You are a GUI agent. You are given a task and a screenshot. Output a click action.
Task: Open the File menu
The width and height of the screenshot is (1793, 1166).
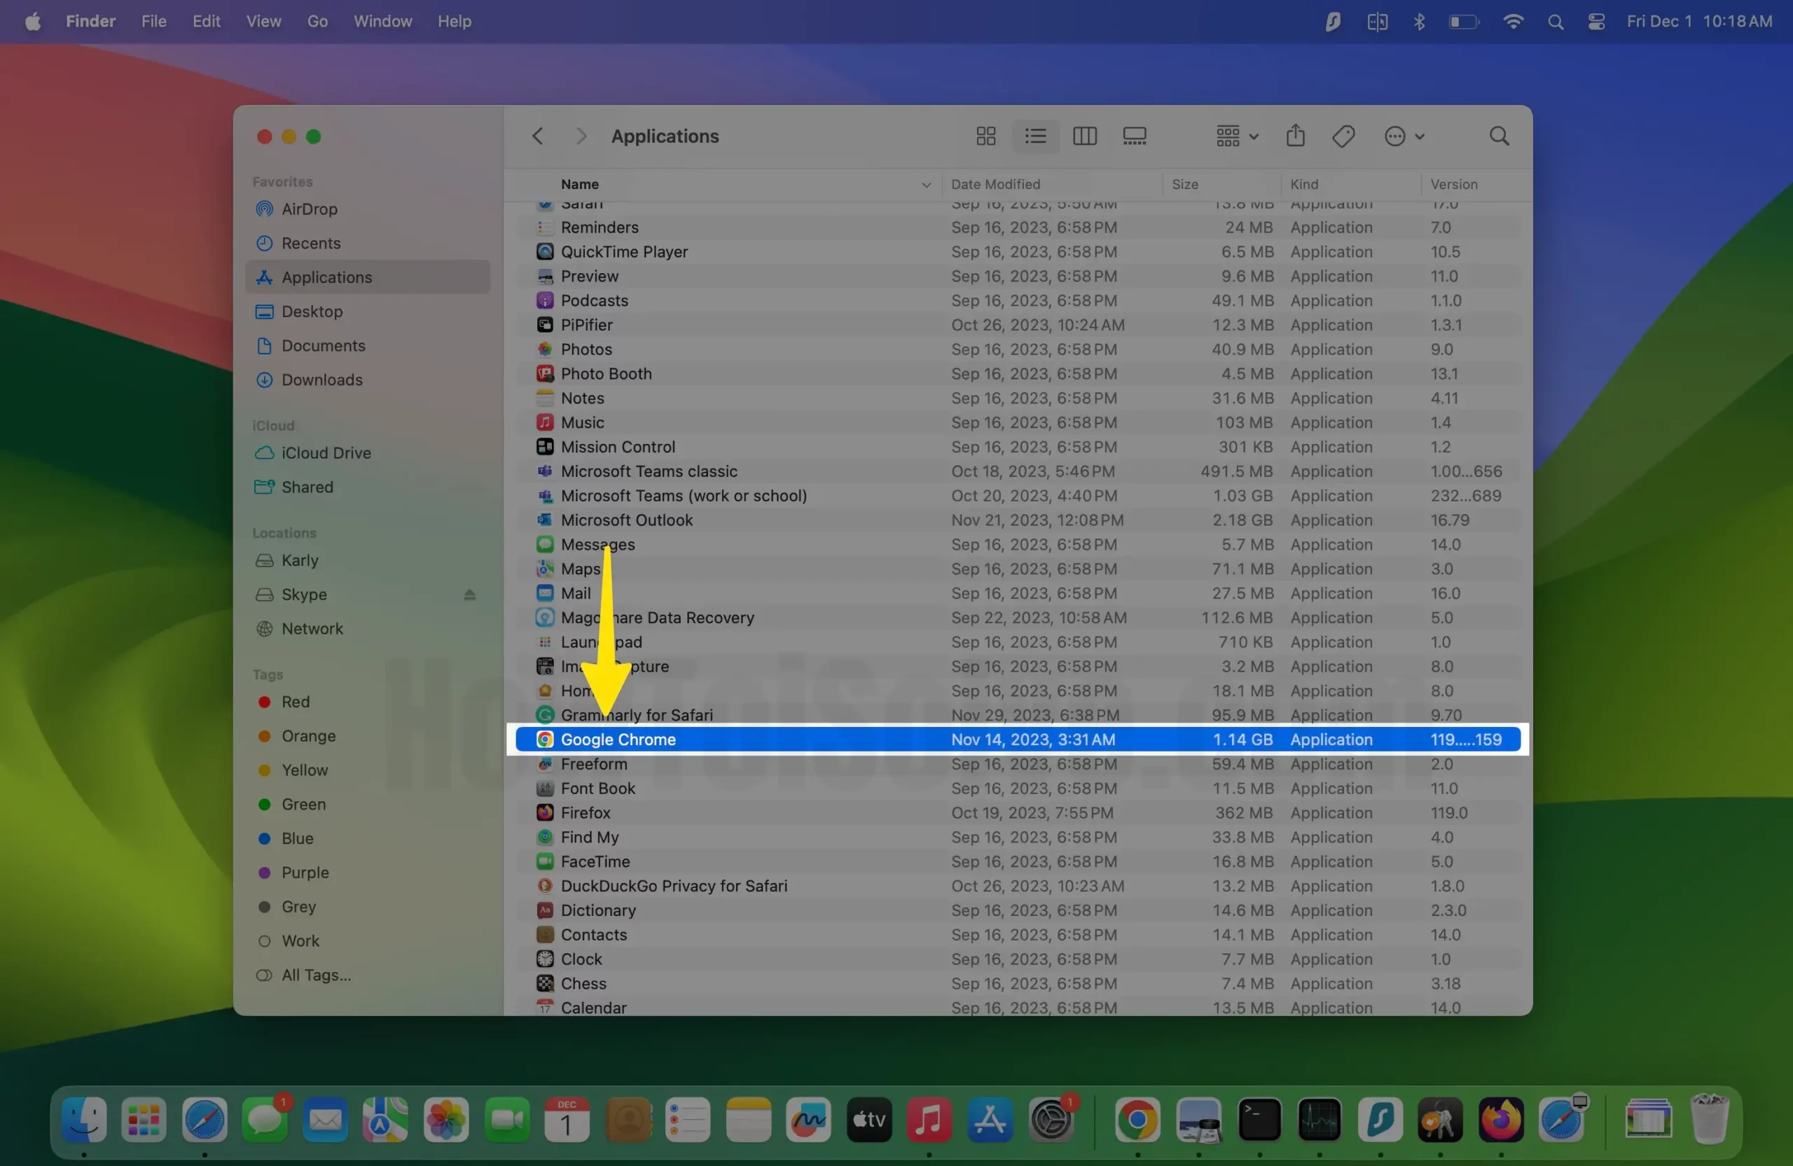point(153,21)
